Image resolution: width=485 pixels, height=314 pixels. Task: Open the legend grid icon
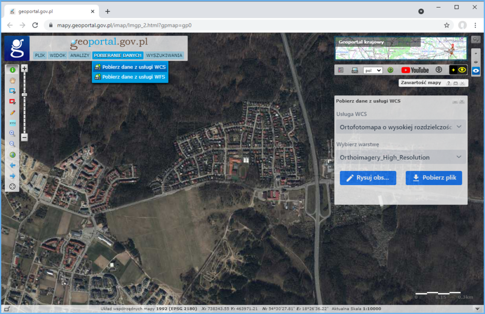341,70
